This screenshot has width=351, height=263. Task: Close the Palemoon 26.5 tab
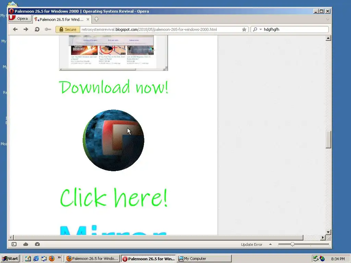[88, 20]
